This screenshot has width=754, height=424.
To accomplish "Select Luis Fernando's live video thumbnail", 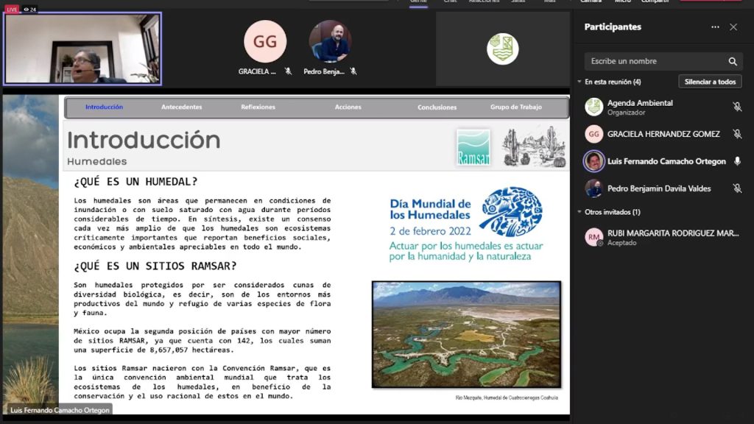I will (83, 49).
